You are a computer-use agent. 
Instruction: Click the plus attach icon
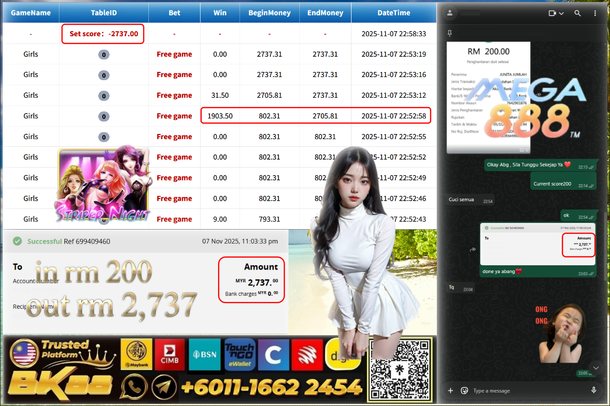tap(450, 390)
